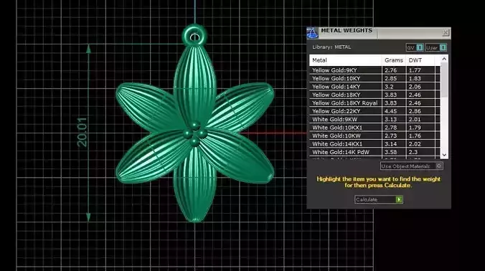Select the White Gold:9KW row
The image size is (485, 271).
pos(375,119)
